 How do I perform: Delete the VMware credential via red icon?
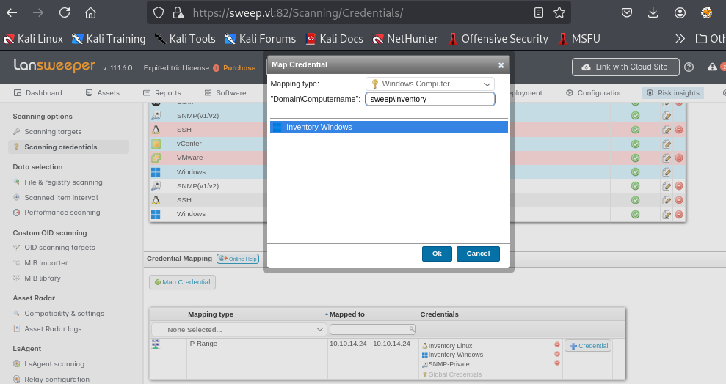tap(679, 158)
